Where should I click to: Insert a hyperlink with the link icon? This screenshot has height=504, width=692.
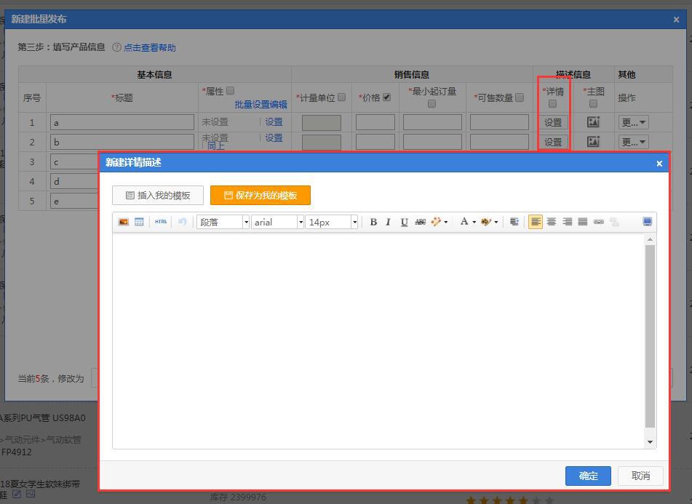point(598,222)
